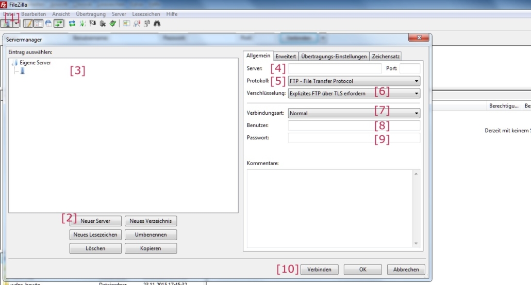Switch to the Erweitert tab
The height and width of the screenshot is (285, 531).
(x=286, y=57)
